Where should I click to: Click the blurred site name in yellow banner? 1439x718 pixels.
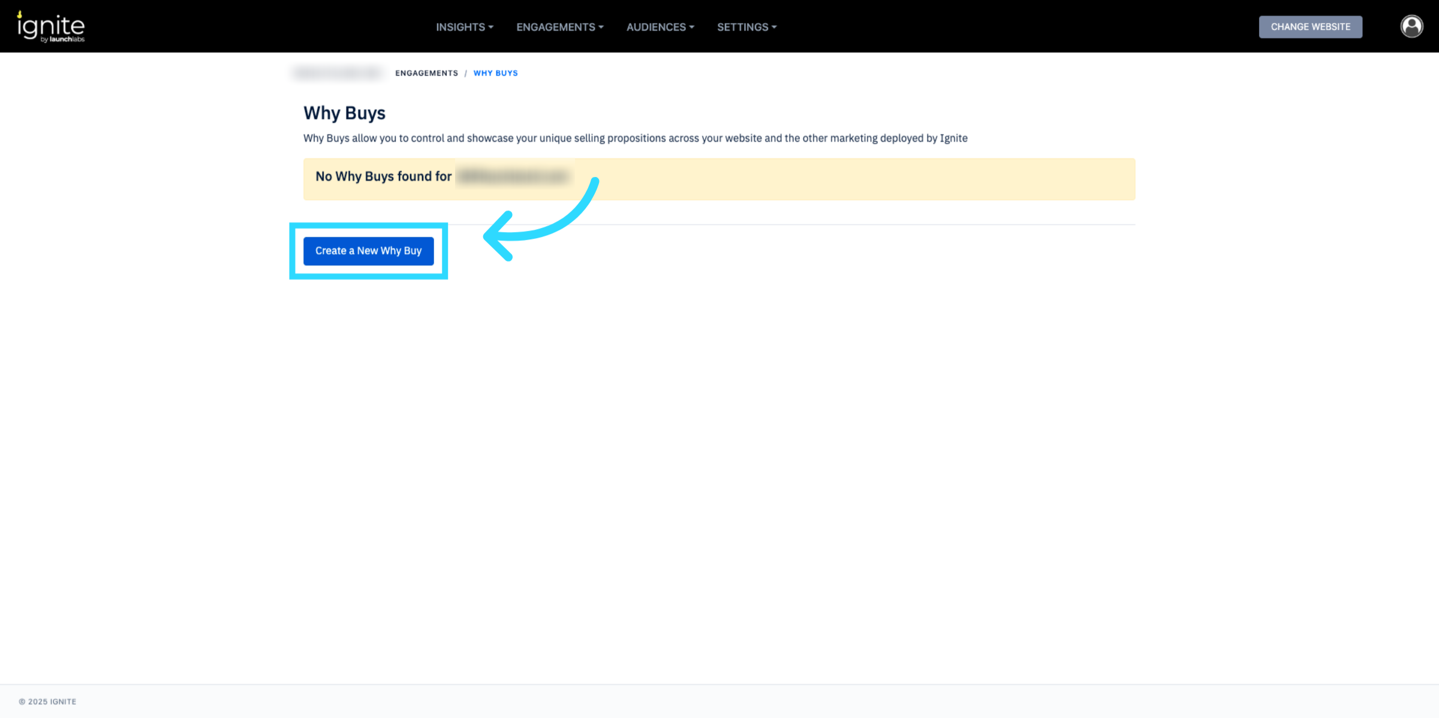tap(514, 176)
